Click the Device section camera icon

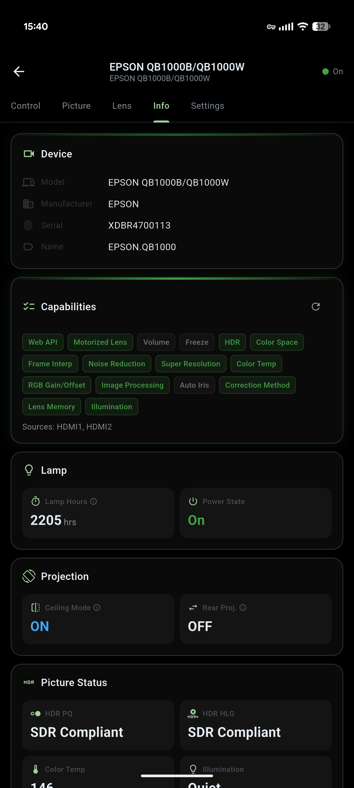click(29, 154)
